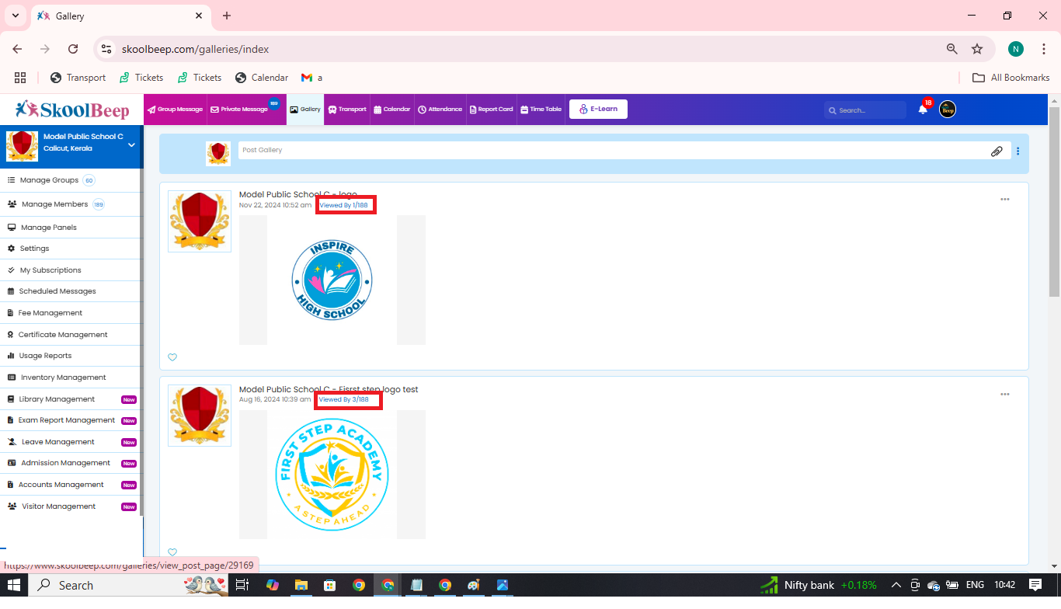The height and width of the screenshot is (609, 1061).
Task: Click the paperclip attachment icon
Action: (x=997, y=151)
